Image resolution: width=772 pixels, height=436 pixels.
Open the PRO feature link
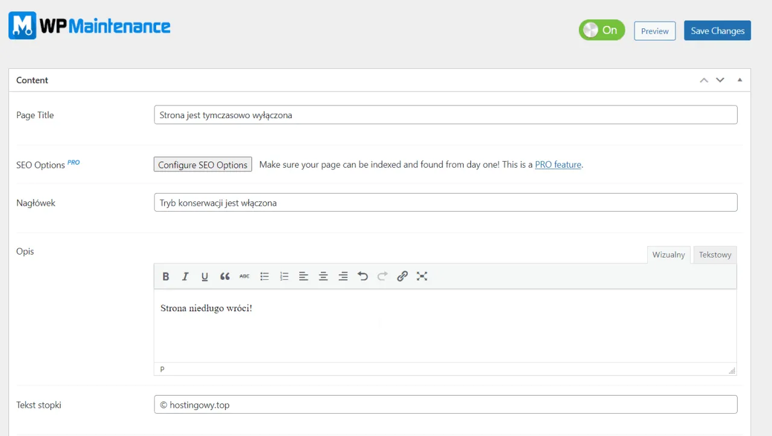point(558,165)
